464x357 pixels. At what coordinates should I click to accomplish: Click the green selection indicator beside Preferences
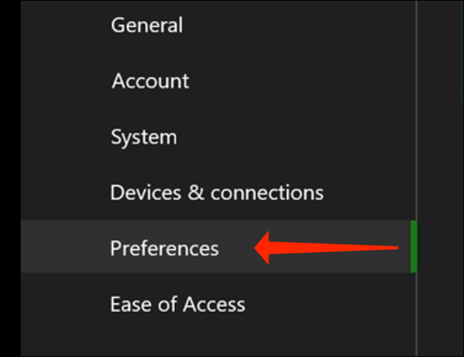[x=413, y=246]
